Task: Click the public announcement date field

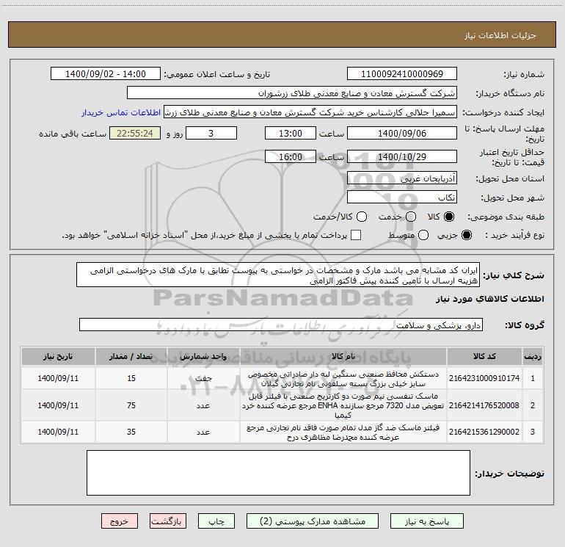Action: tap(106, 74)
